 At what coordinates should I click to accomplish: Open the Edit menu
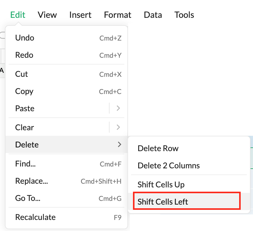coord(18,15)
